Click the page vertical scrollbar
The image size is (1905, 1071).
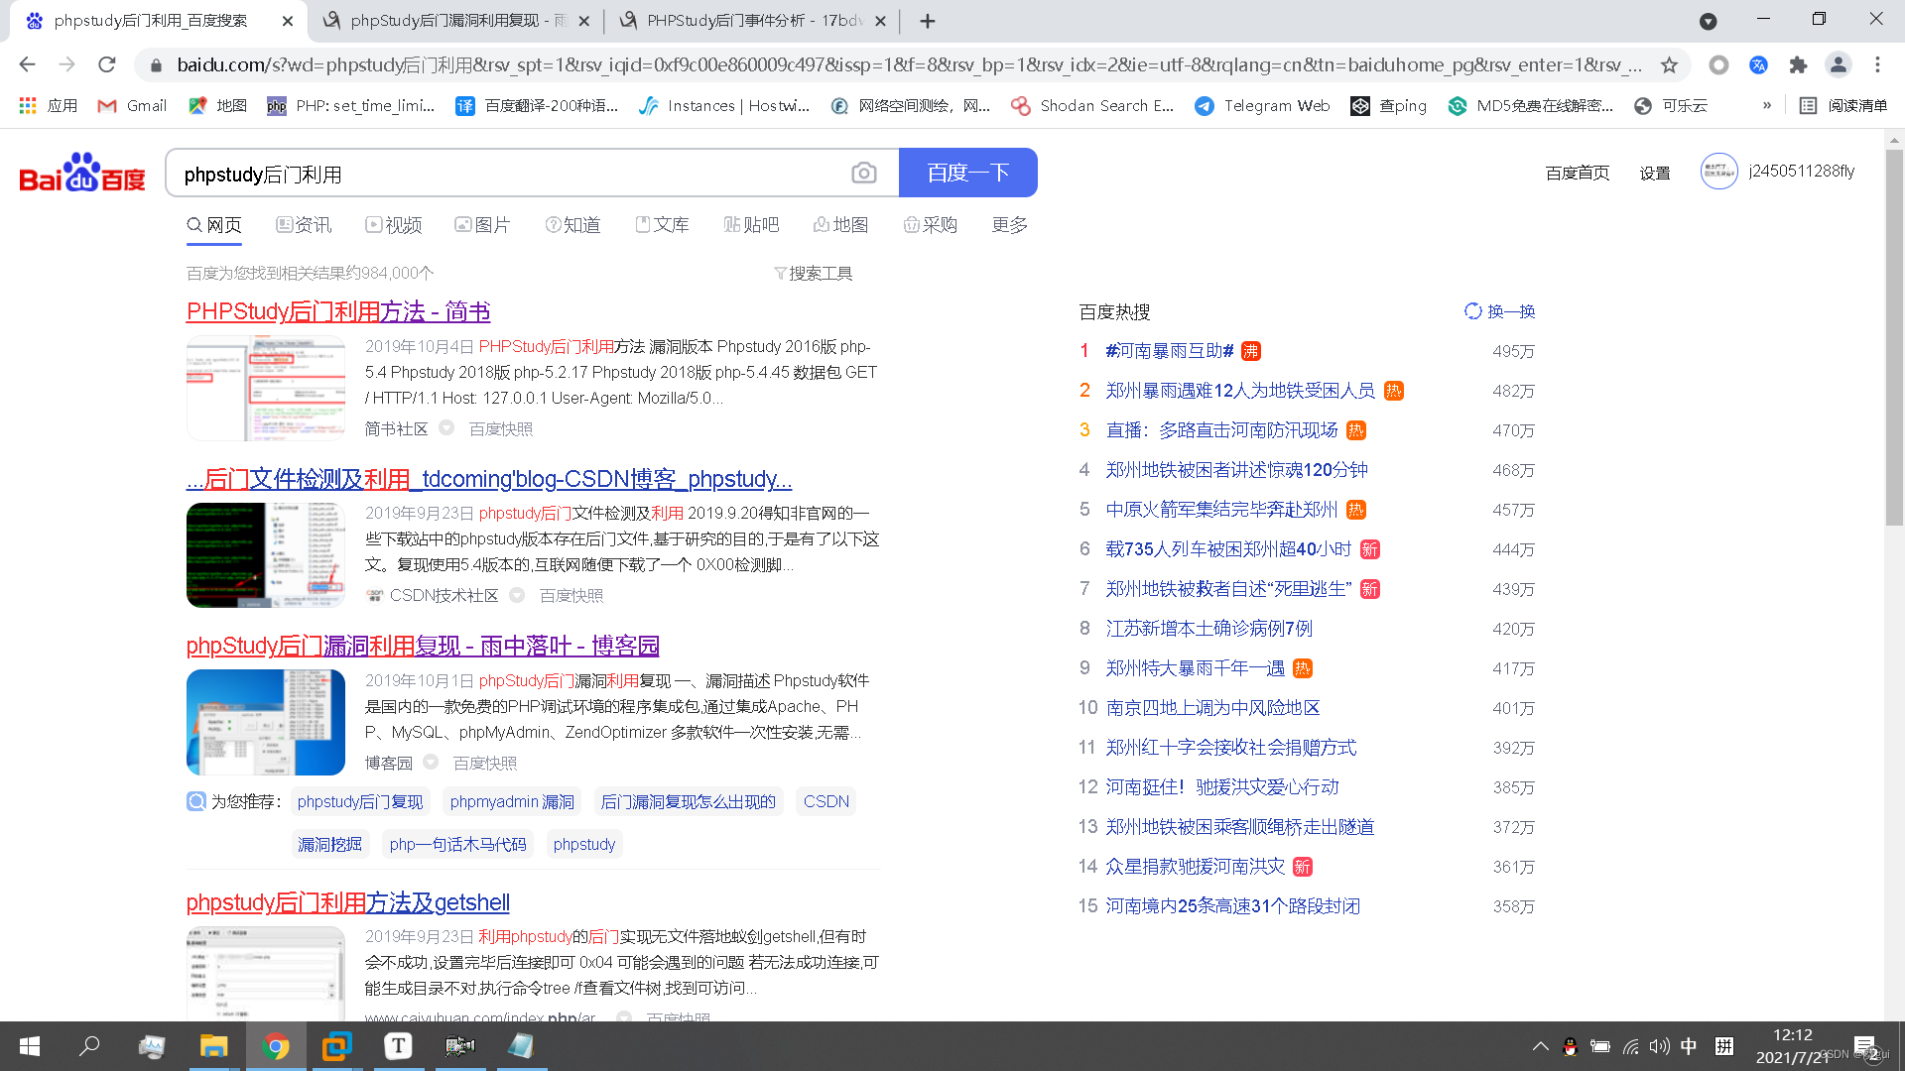[x=1894, y=337]
